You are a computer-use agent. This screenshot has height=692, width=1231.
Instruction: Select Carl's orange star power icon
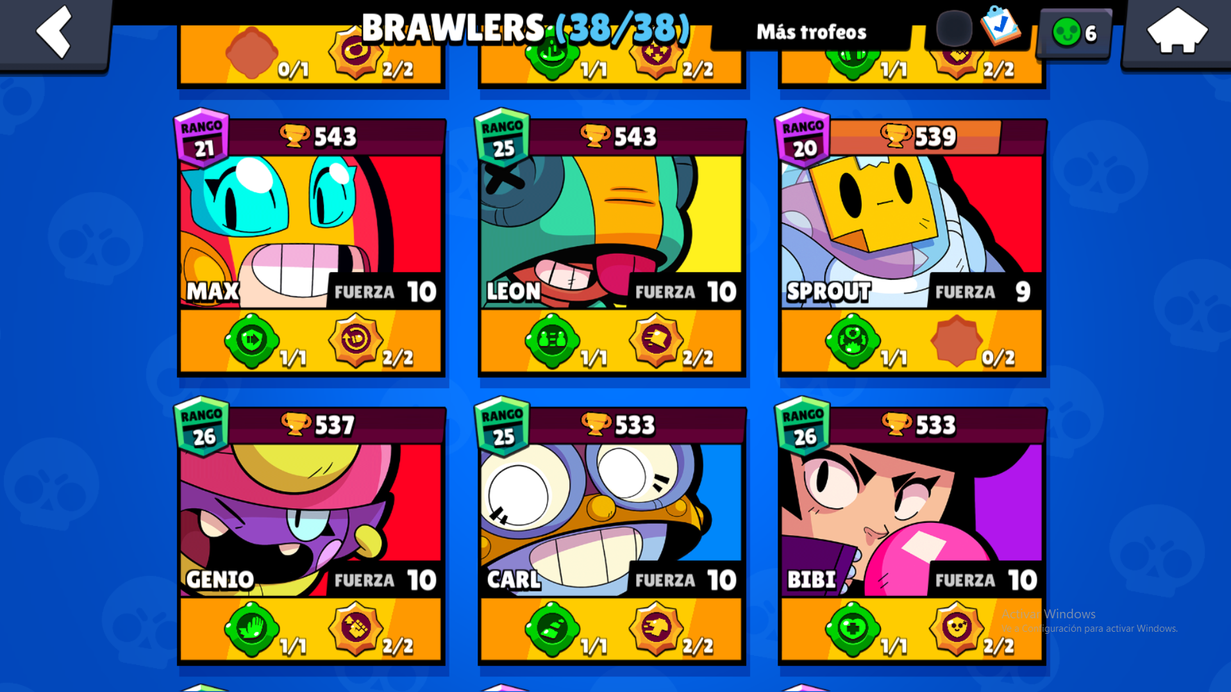[x=656, y=628]
